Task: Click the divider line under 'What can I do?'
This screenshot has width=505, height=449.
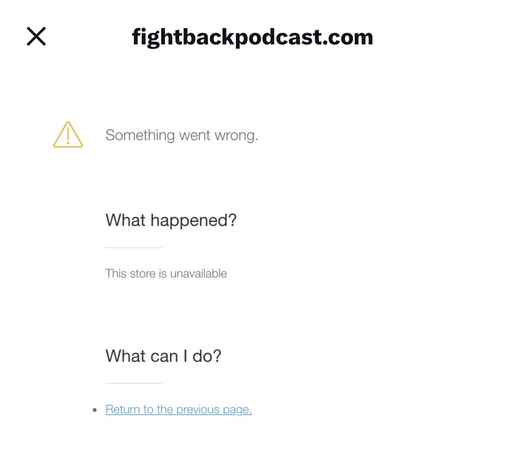Action: click(133, 383)
